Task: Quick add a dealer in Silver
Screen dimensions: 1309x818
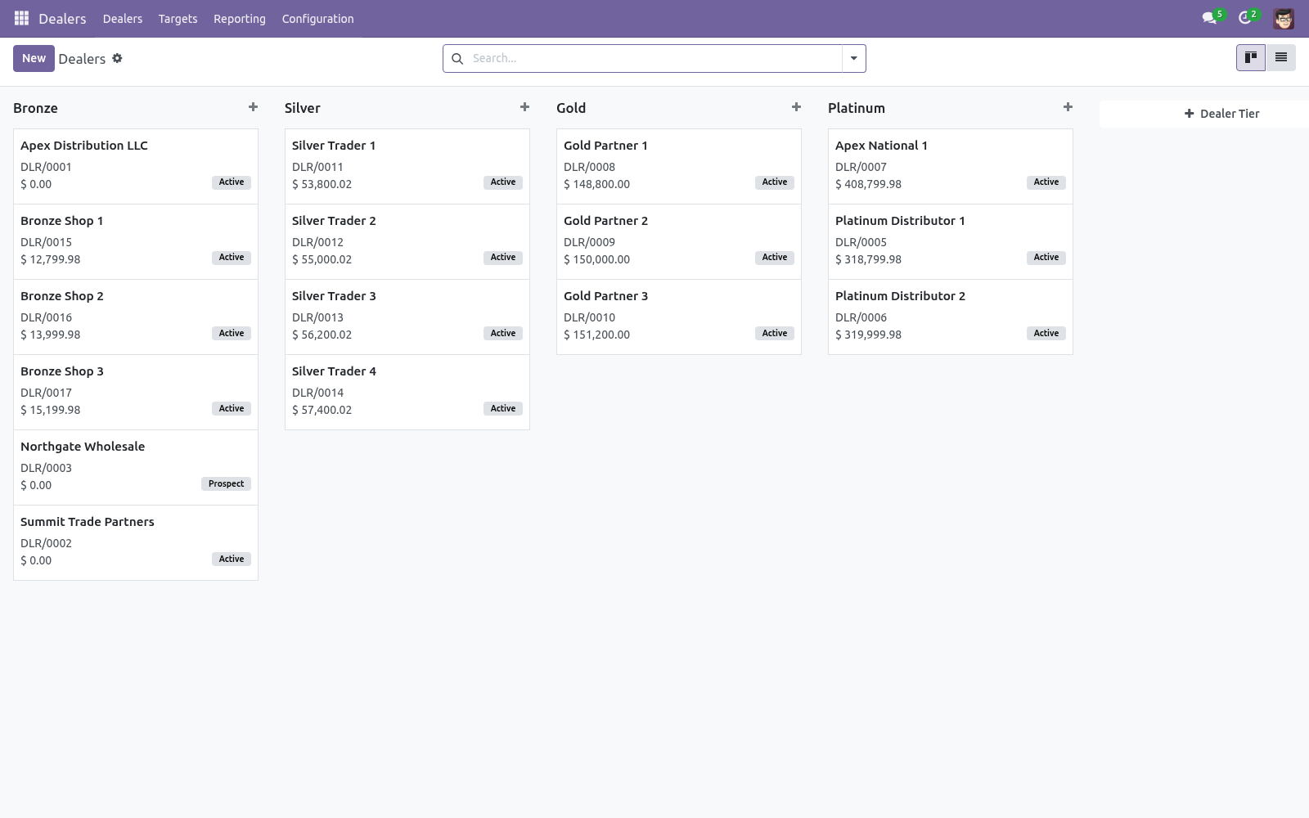Action: point(524,107)
